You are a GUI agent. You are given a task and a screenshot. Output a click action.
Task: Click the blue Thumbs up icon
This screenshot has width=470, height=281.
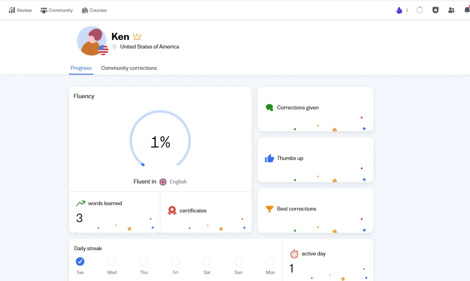(x=270, y=158)
